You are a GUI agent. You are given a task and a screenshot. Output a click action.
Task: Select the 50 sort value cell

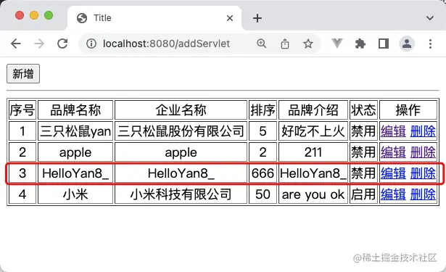(x=263, y=194)
